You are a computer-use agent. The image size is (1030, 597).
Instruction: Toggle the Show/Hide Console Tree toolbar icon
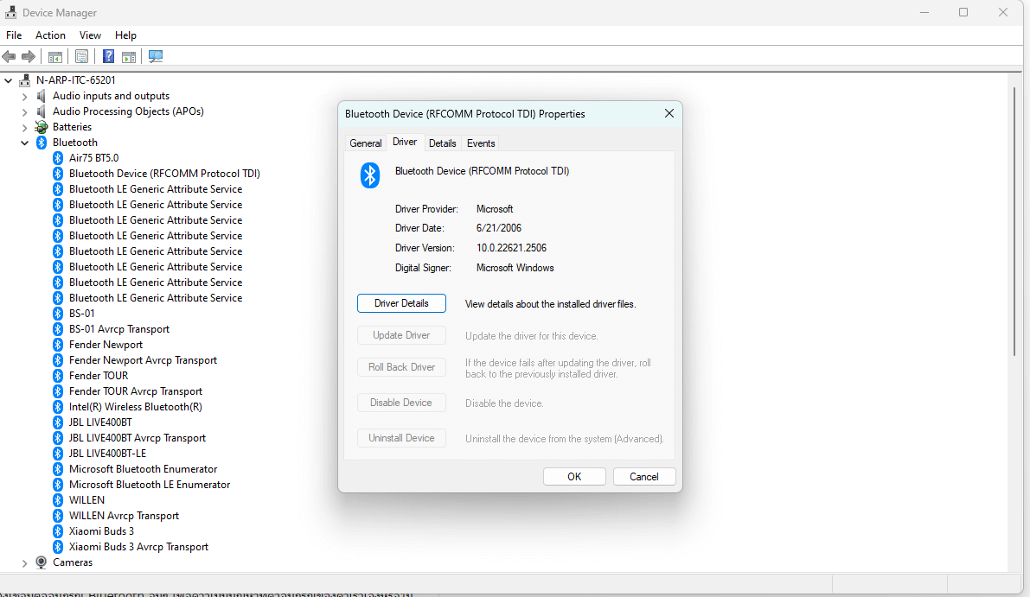(x=55, y=56)
